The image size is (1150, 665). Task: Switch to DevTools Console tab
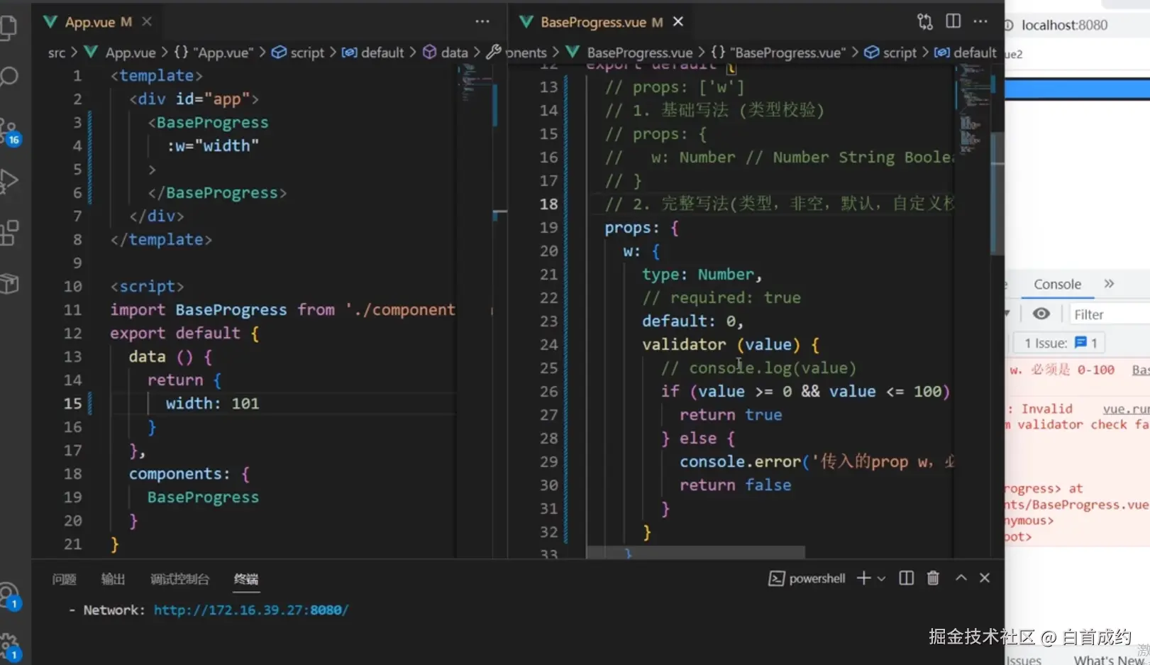coord(1057,284)
